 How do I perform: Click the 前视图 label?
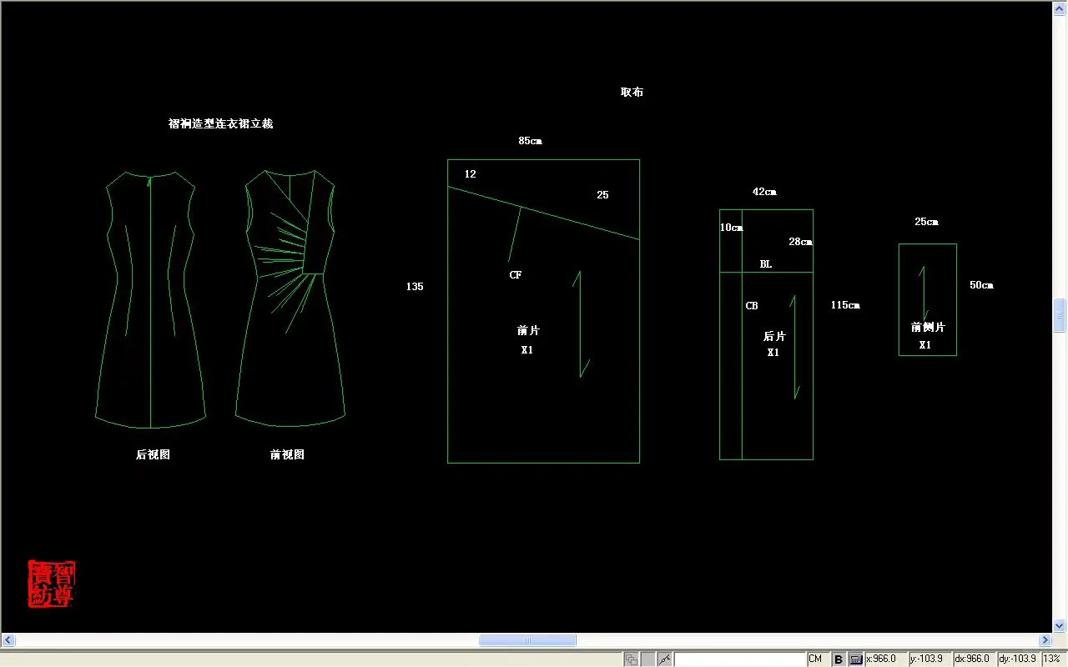(x=287, y=454)
